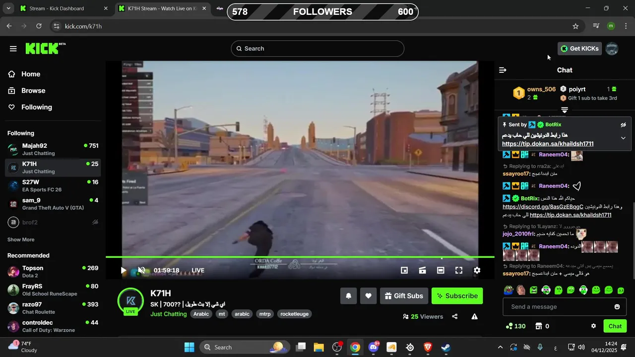Screen dimensions: 635x357
Task: Open Topson recommended channel
Action: tap(53, 272)
